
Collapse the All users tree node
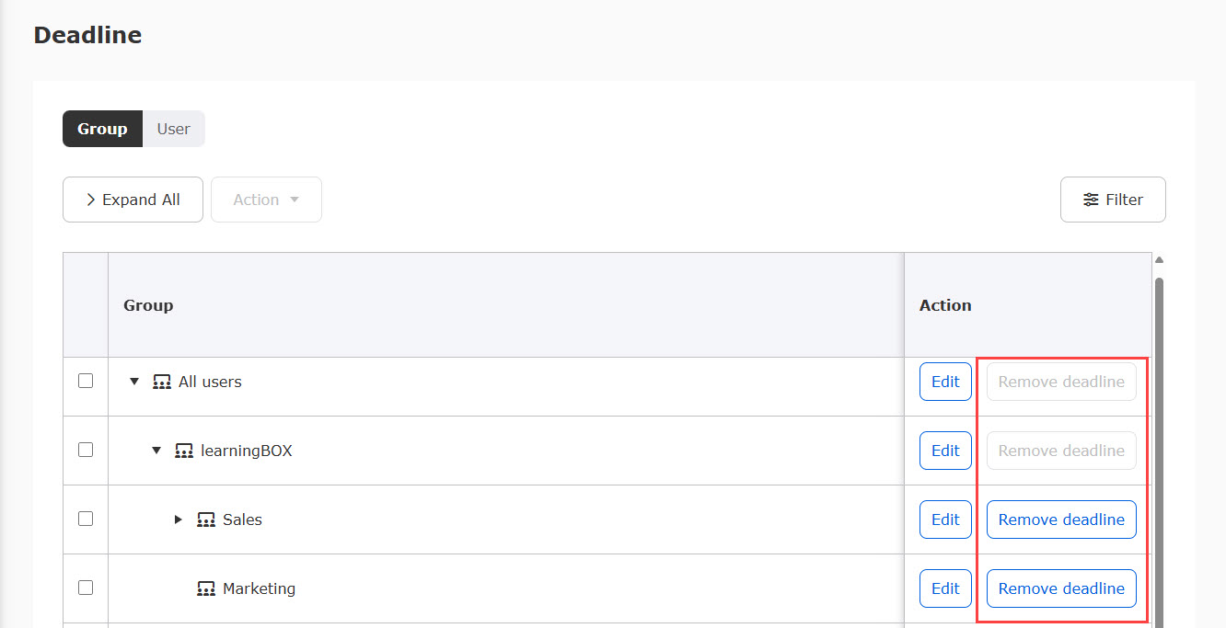(x=134, y=382)
